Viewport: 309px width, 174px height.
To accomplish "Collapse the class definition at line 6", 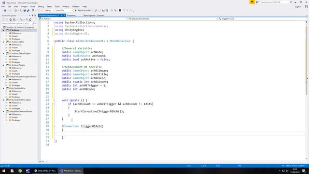I will coord(54,41).
